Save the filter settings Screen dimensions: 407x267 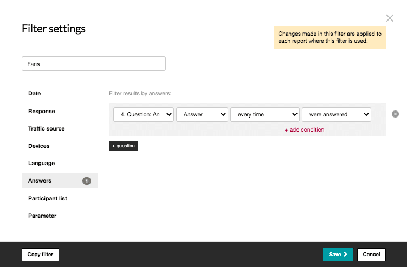[338, 255]
